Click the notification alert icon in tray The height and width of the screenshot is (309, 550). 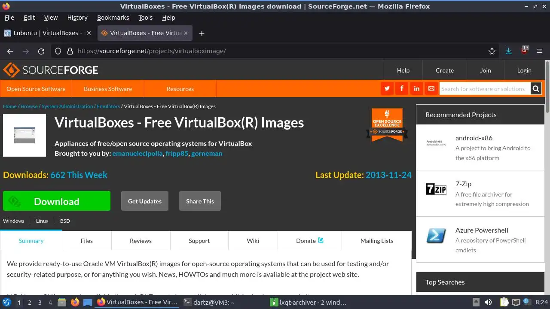click(x=527, y=302)
